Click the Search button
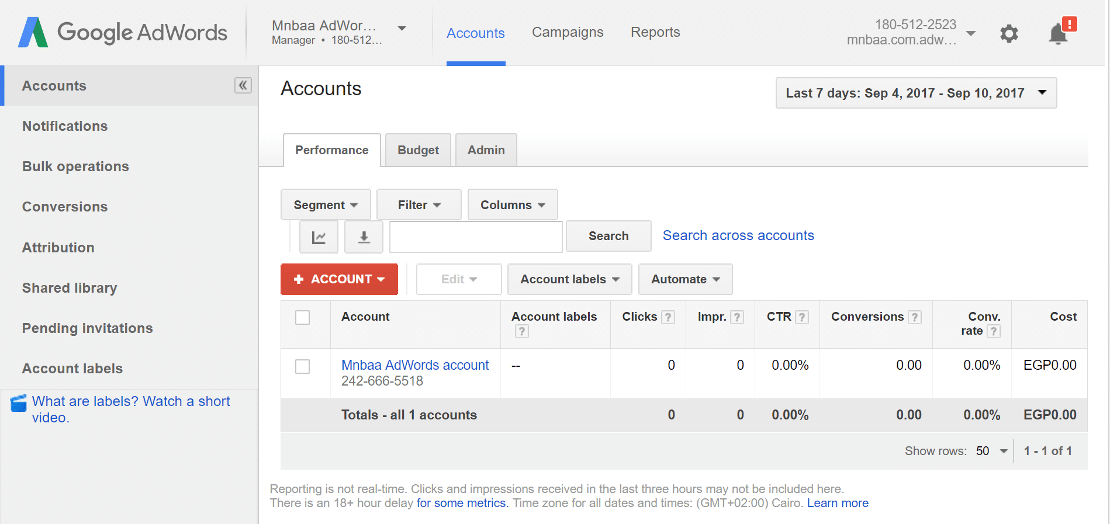 (608, 236)
